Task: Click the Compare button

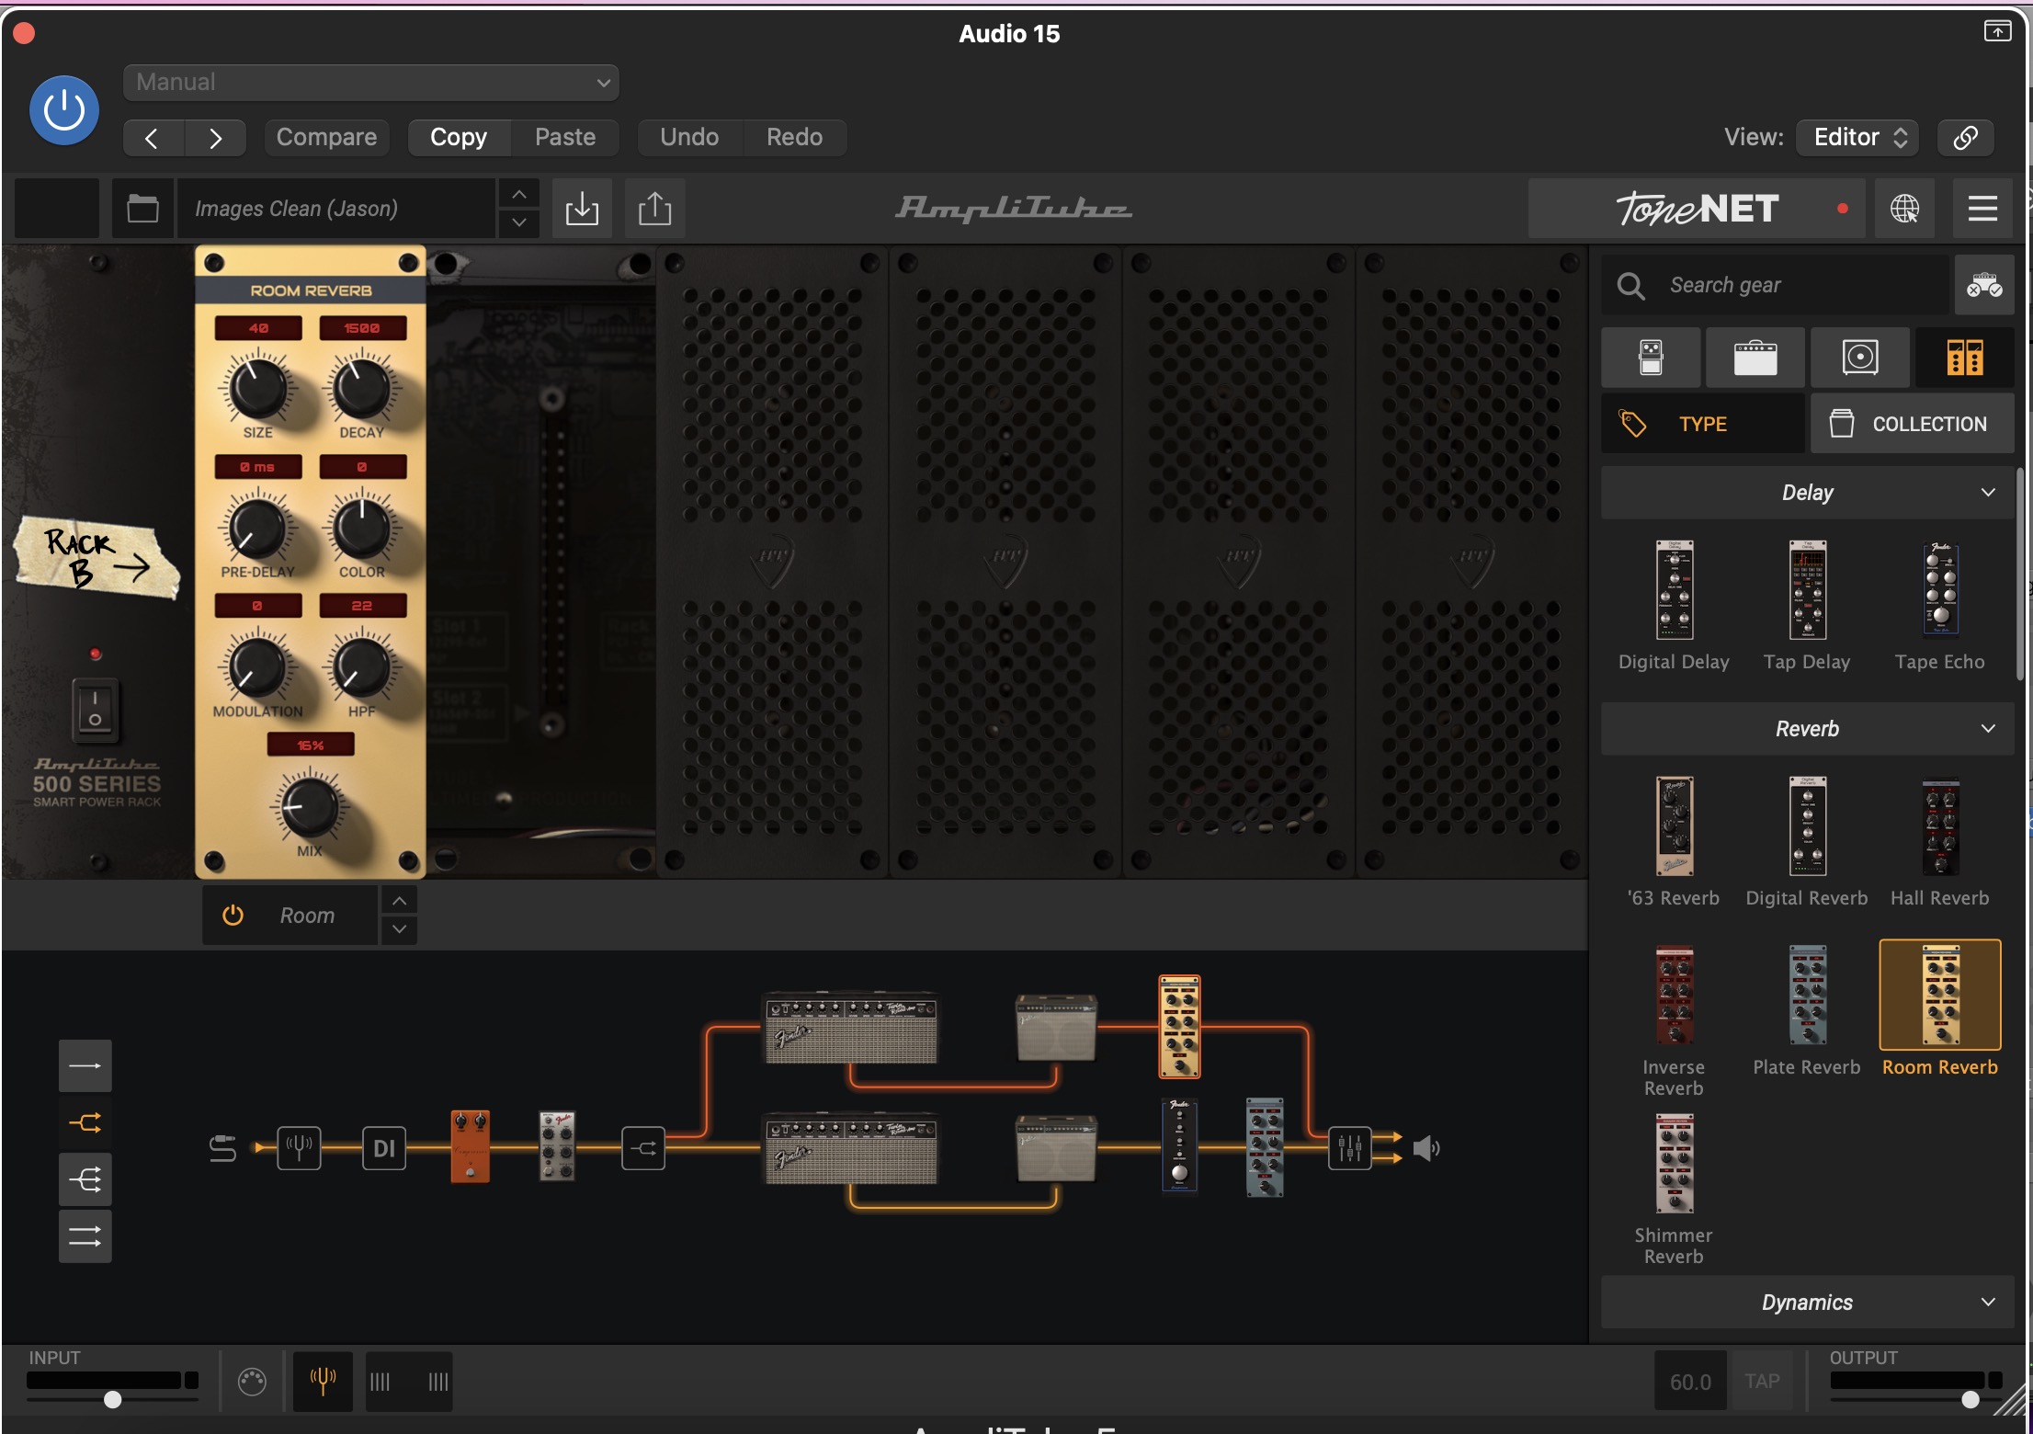Action: 326,137
